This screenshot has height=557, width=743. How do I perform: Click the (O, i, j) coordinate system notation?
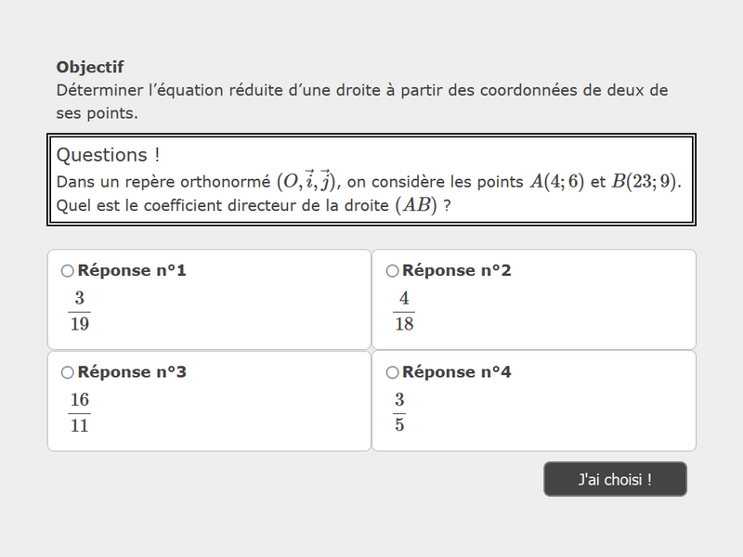308,181
